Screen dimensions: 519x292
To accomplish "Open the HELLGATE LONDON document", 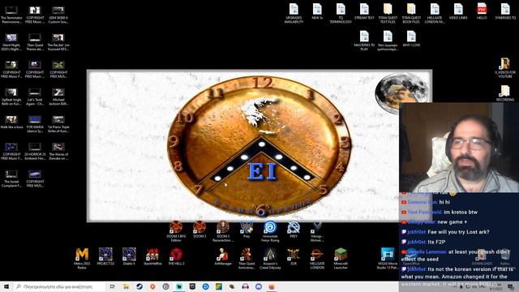I will 435,13.
